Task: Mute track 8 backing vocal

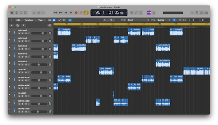Action: coord(19,88)
